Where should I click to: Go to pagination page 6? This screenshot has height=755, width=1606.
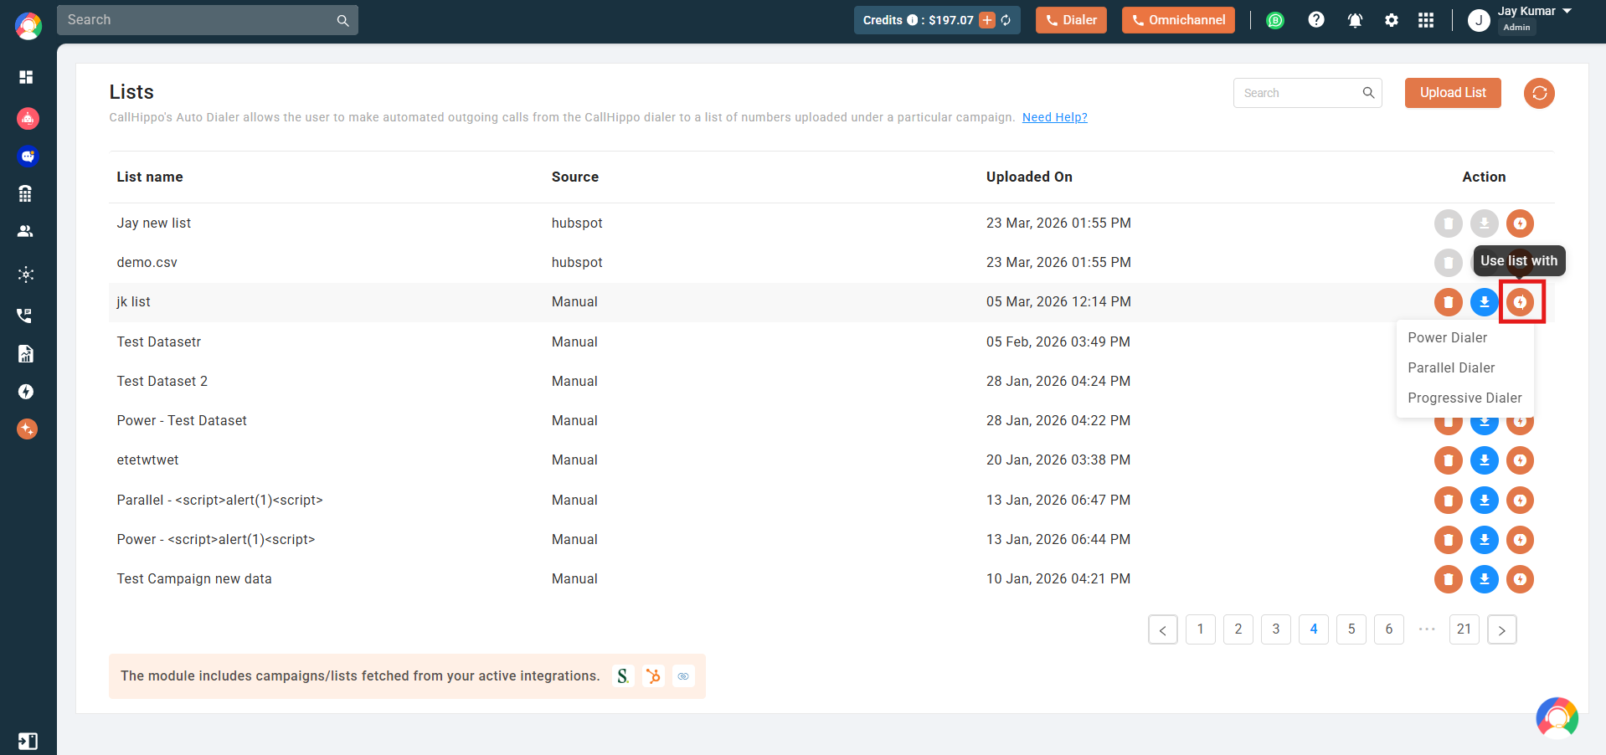[x=1389, y=629]
